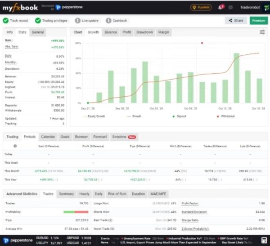Image resolution: width=270 pixels, height=246 pixels.
Task: Toggle Deposit legend series
Action: click(x=179, y=116)
